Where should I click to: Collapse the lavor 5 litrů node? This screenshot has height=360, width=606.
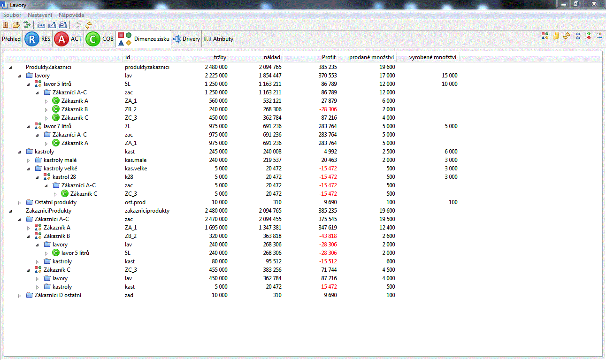pyautogui.click(x=28, y=84)
